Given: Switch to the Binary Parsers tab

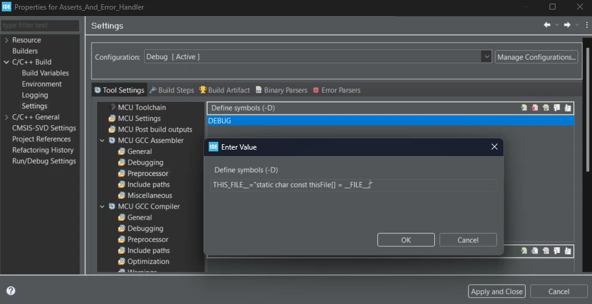Looking at the screenshot, I should point(282,90).
